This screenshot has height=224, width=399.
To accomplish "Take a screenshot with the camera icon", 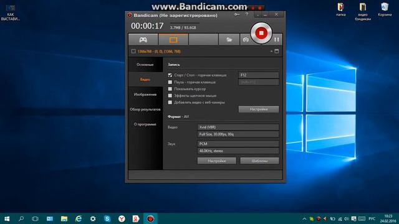I will tap(246, 40).
